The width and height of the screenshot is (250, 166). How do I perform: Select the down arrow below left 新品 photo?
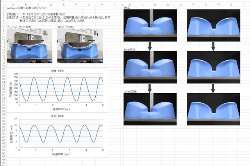150,47
